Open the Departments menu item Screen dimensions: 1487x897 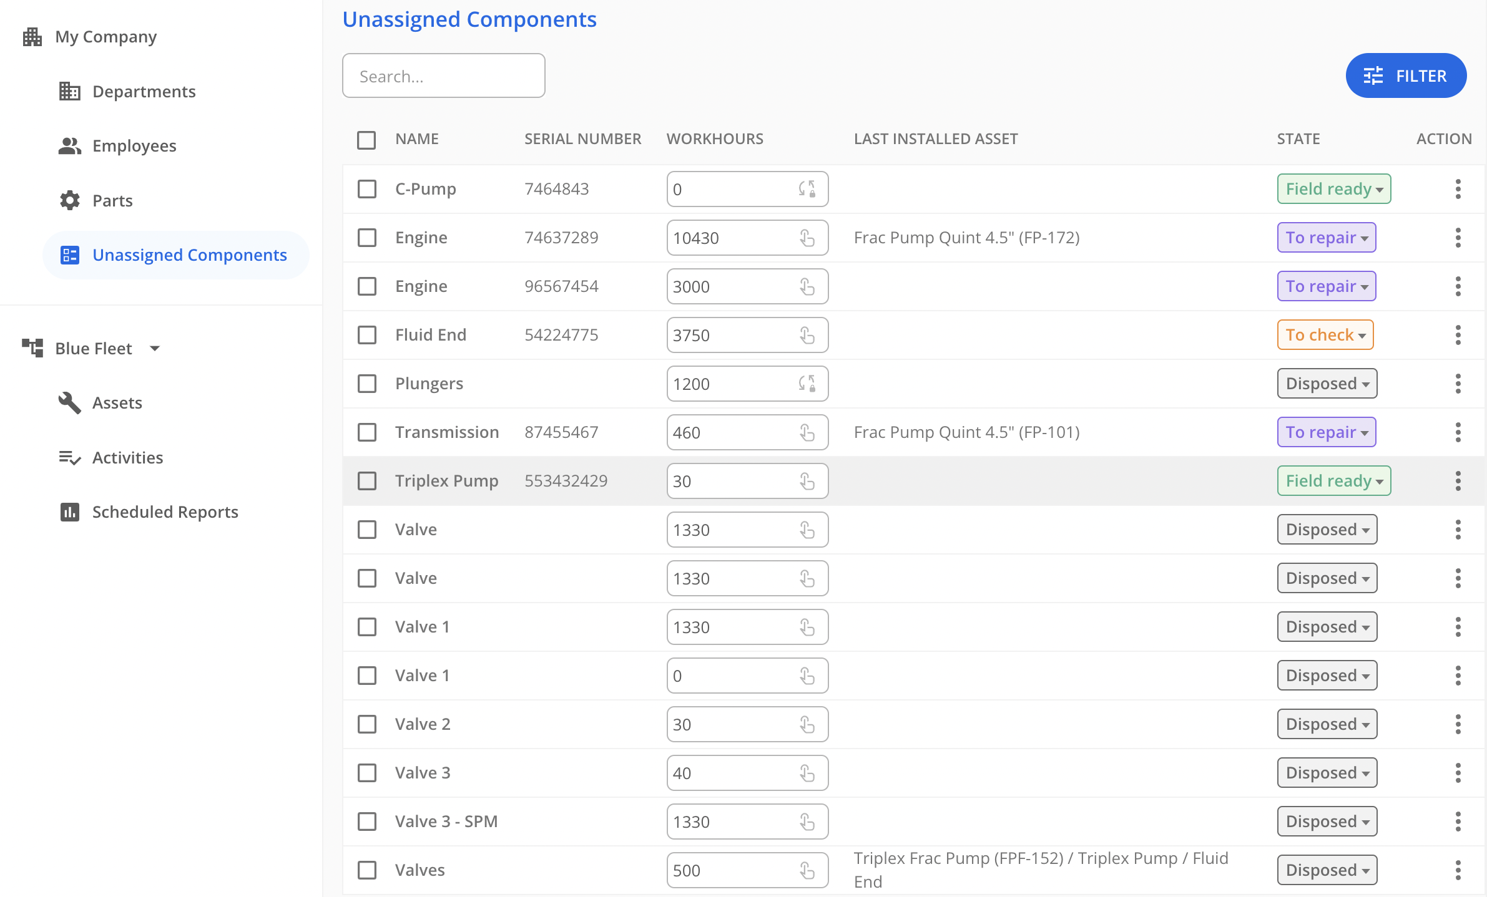point(144,92)
